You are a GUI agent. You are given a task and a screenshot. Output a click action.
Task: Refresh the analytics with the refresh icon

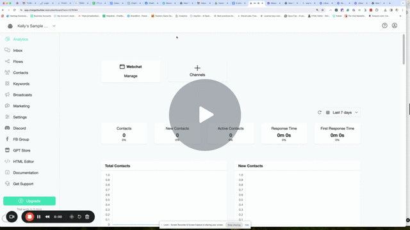(319, 112)
